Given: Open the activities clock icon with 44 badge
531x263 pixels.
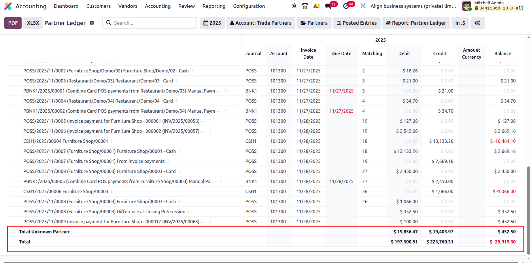Looking at the screenshot, I should tap(346, 6).
